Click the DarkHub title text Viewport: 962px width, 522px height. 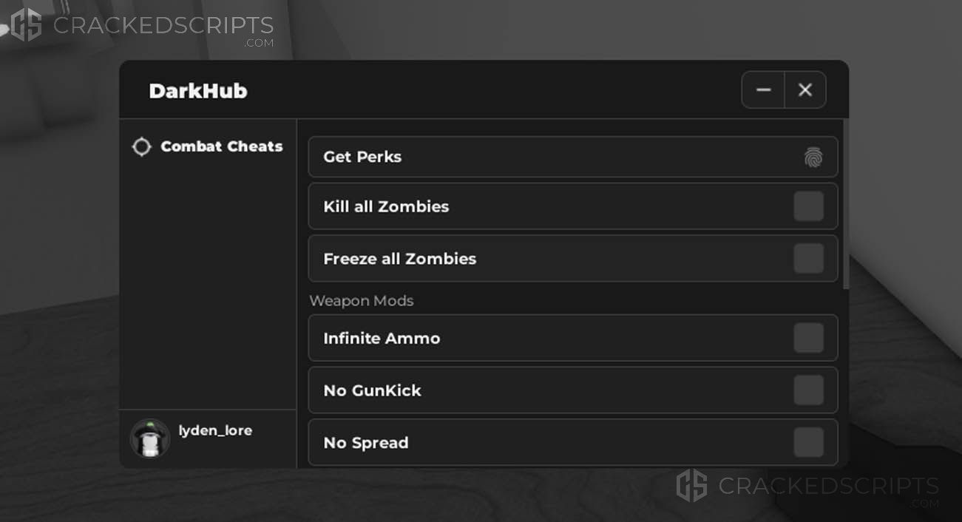[x=198, y=91]
